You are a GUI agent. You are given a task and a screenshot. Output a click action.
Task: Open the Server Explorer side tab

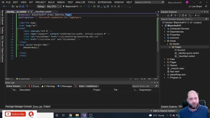pyautogui.click(x=2, y=17)
